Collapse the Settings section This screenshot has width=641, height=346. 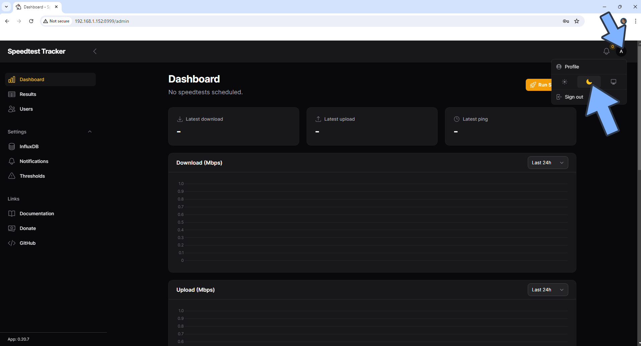click(x=89, y=132)
